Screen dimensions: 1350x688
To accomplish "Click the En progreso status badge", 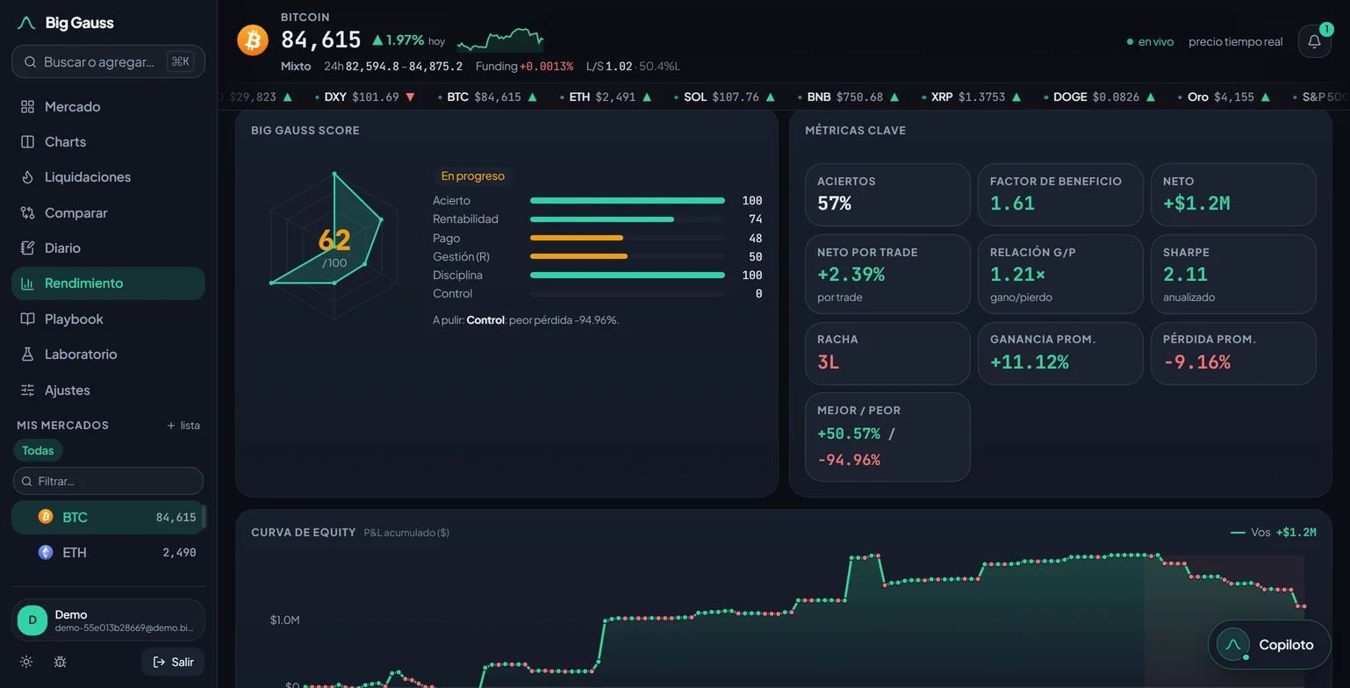I will [x=473, y=176].
